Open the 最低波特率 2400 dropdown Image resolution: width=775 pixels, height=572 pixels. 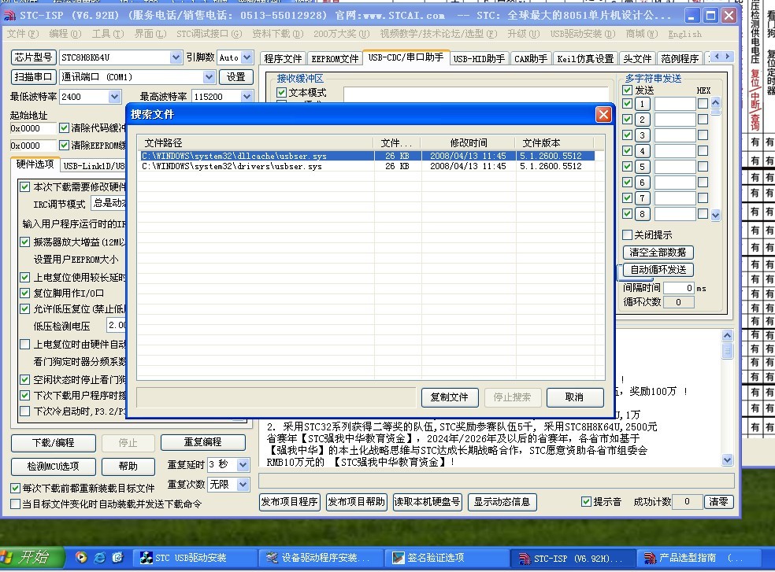tap(115, 97)
